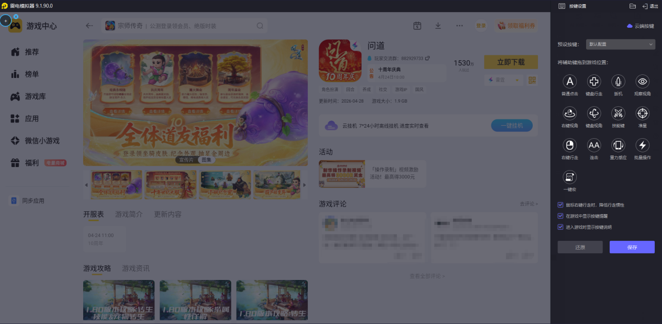Open the QR code icon beside 雷霆
Viewport: 662px width, 324px height.
(533, 80)
